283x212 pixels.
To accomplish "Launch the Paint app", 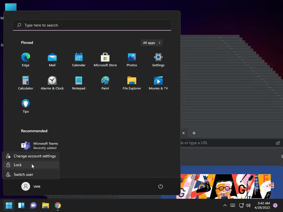I will (105, 83).
